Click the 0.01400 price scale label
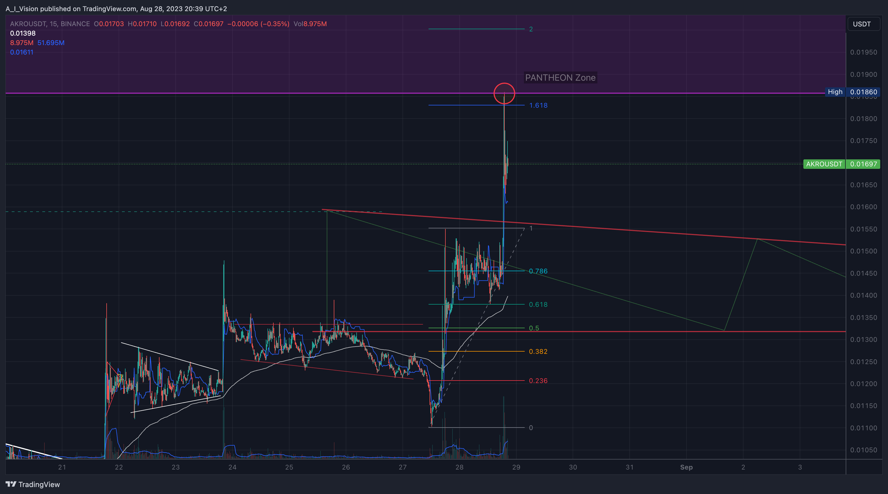The height and width of the screenshot is (494, 888). [x=864, y=295]
